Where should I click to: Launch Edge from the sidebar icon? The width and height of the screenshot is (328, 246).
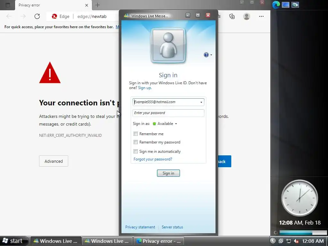pos(276,5)
